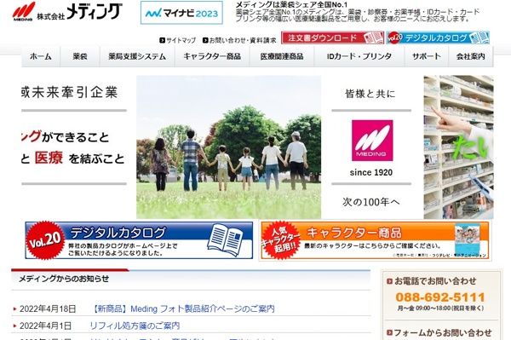This screenshot has width=511, height=340.
Task: Click the 人気キャラクター起用 red badge
Action: coord(281,240)
